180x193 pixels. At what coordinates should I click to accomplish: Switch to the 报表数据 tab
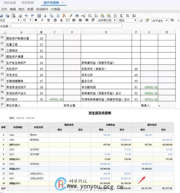(x=27, y=3)
